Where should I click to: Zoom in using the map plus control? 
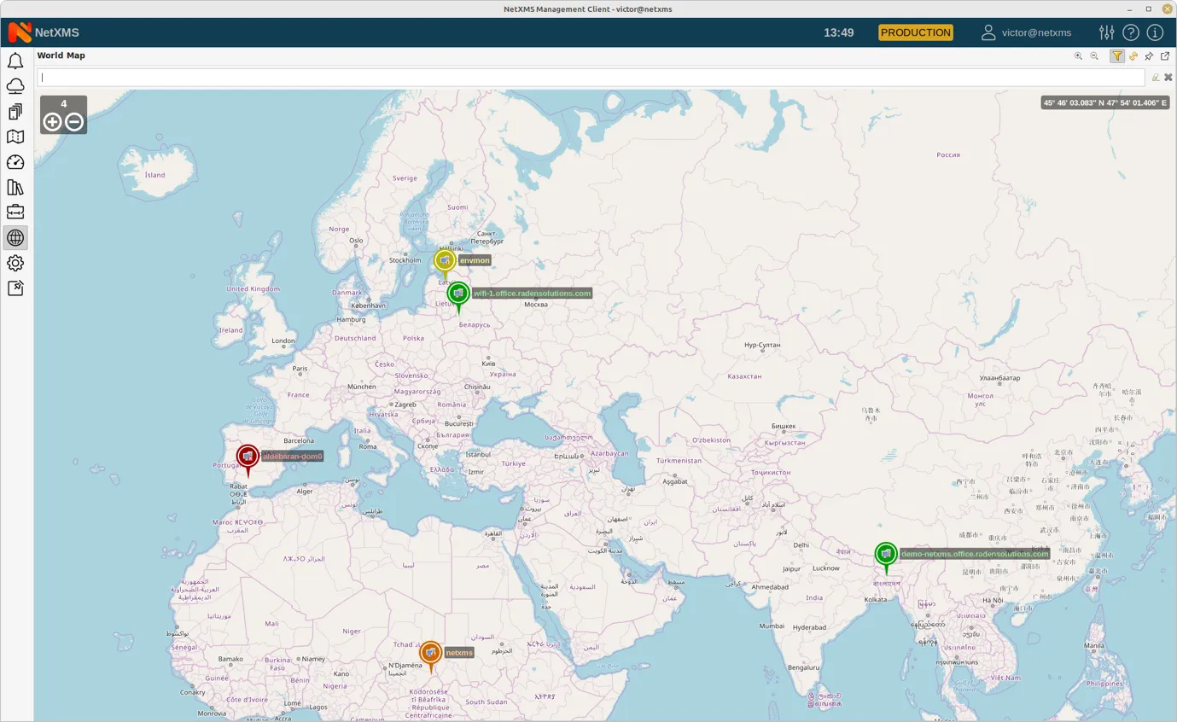[52, 121]
